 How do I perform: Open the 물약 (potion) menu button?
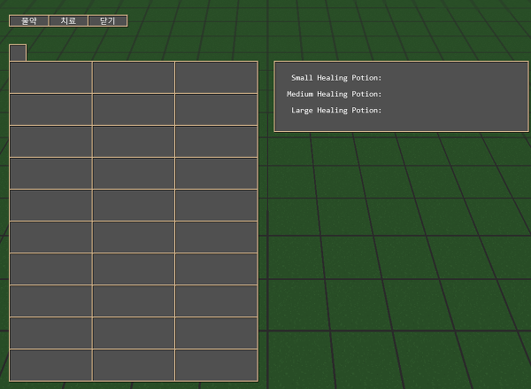click(29, 20)
